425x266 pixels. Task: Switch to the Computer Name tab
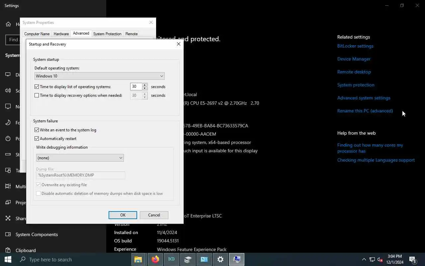tap(37, 34)
